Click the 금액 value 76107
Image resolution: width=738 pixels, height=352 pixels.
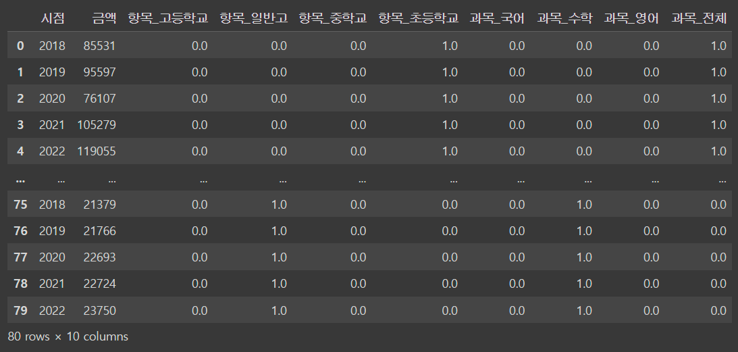tap(99, 99)
